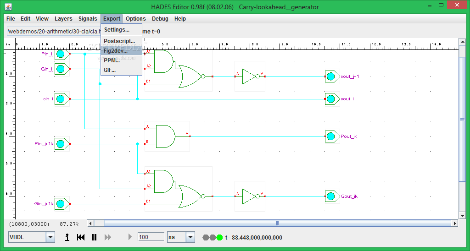Select the Pout_ik output pin
This screenshot has width=470, height=251.
coord(331,136)
